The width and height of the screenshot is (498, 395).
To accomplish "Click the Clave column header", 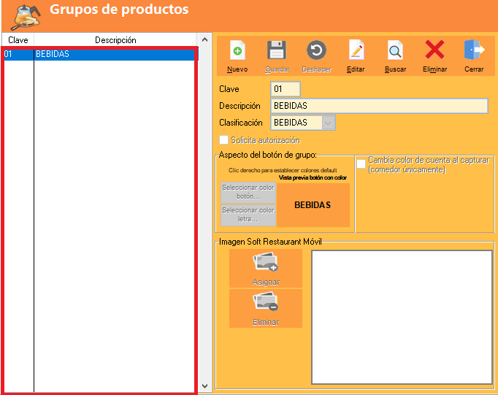I will pos(18,40).
